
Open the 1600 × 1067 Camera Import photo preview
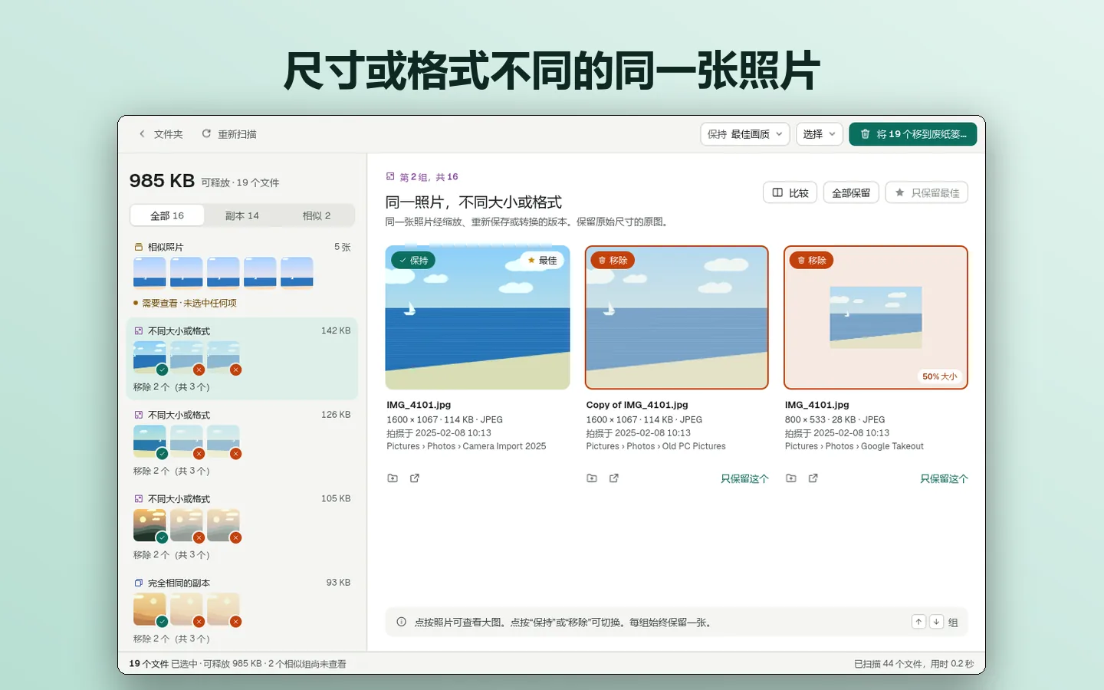[x=478, y=317]
